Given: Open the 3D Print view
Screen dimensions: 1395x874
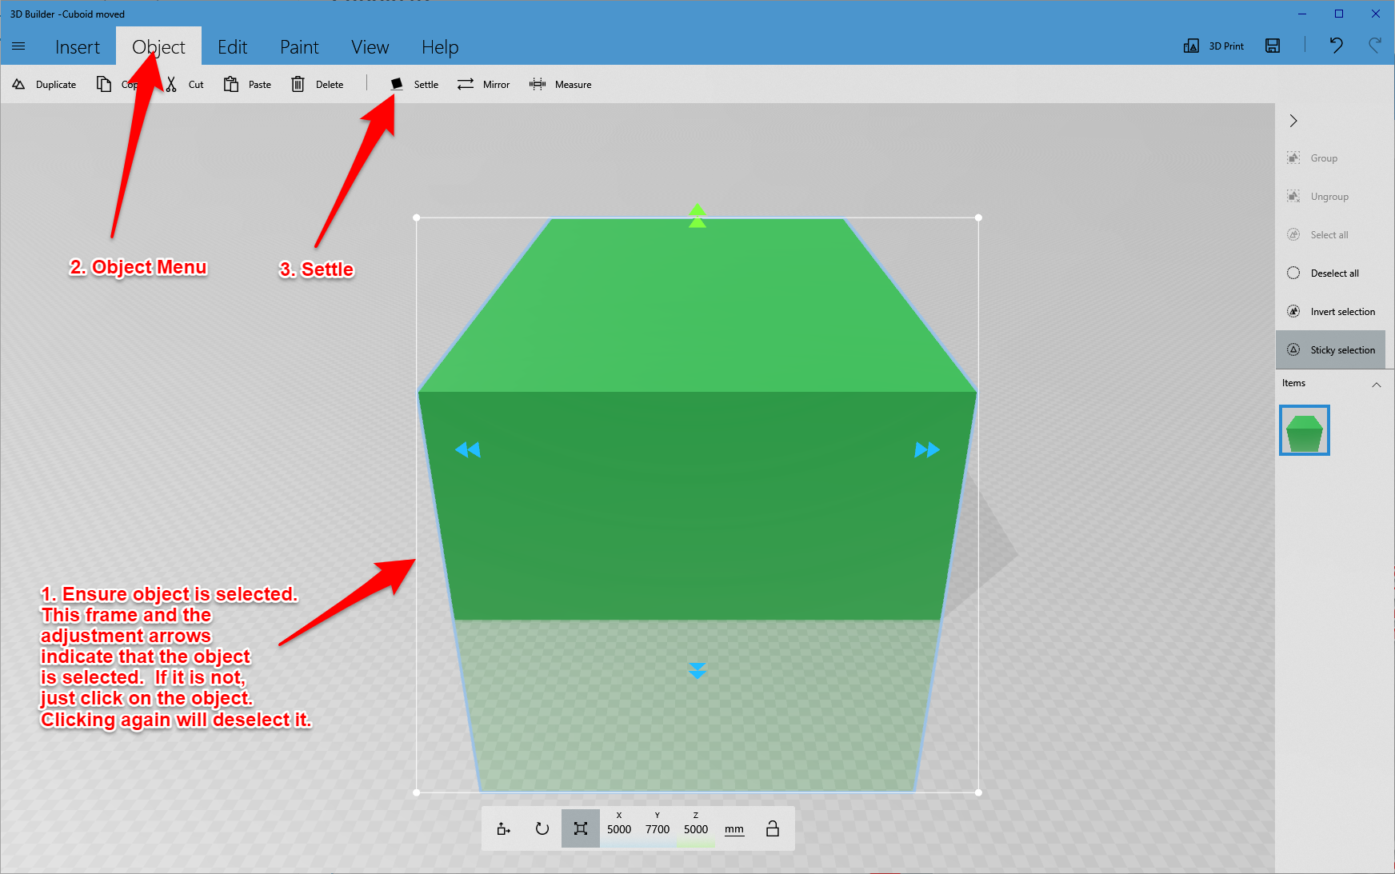Looking at the screenshot, I should (1213, 46).
